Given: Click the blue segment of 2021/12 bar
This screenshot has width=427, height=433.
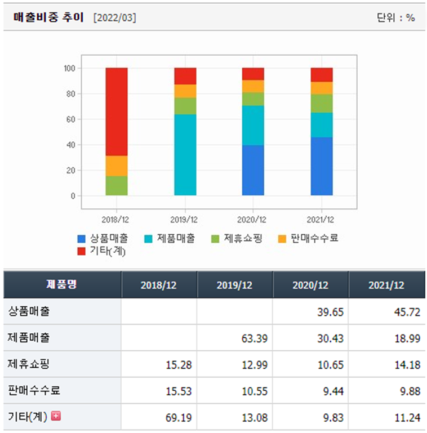Looking at the screenshot, I should click(x=322, y=167).
